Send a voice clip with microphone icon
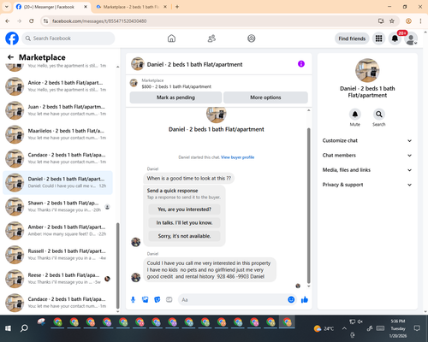The image size is (428, 342). pos(133,299)
